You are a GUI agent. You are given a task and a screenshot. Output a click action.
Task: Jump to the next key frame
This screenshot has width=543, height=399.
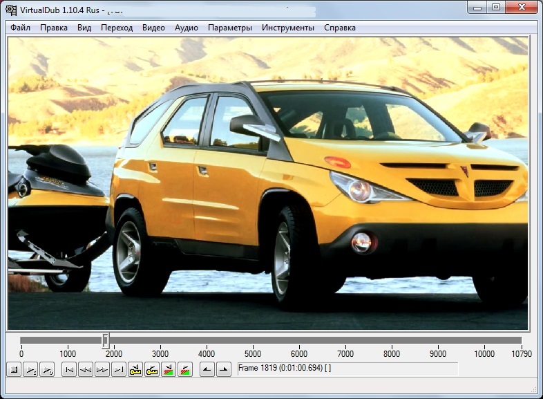click(152, 369)
